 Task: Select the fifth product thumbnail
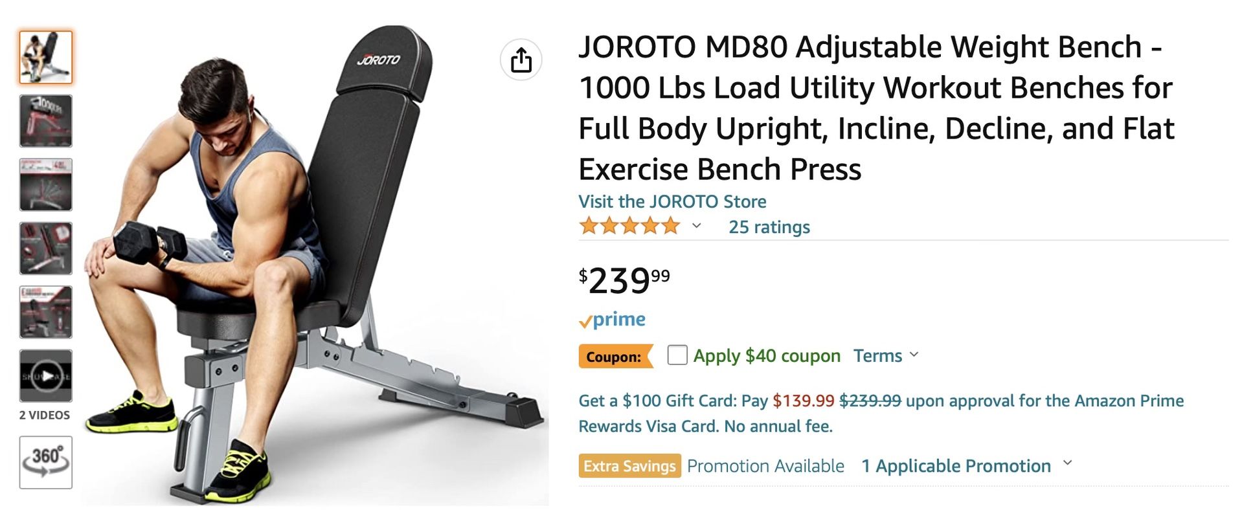pyautogui.click(x=45, y=312)
